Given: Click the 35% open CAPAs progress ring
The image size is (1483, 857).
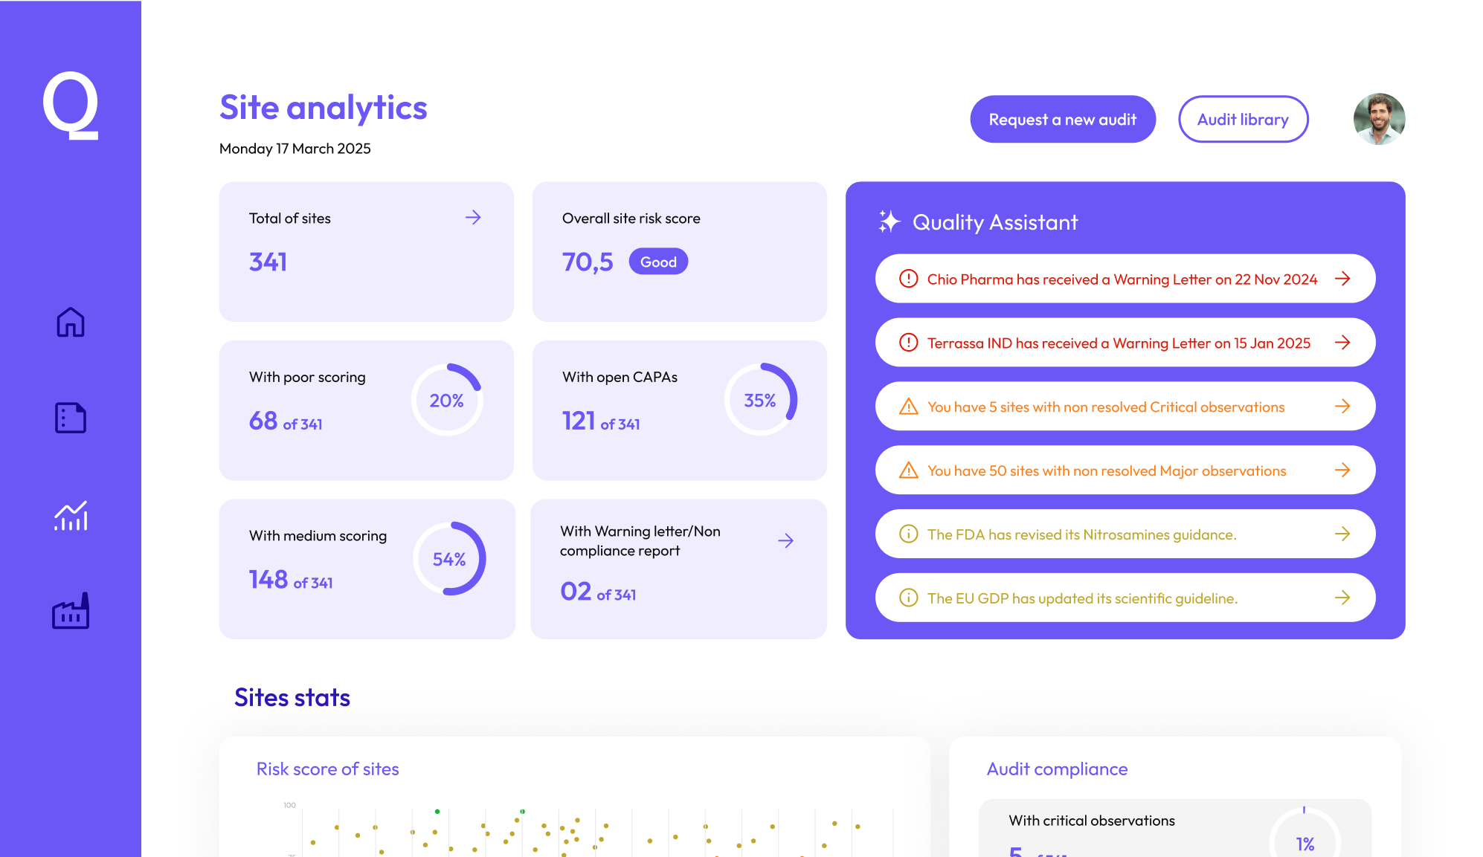Looking at the screenshot, I should [x=760, y=400].
